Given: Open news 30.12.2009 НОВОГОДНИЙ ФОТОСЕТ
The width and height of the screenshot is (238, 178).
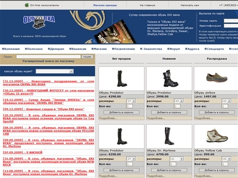Looking at the screenshot, I should (x=49, y=92).
